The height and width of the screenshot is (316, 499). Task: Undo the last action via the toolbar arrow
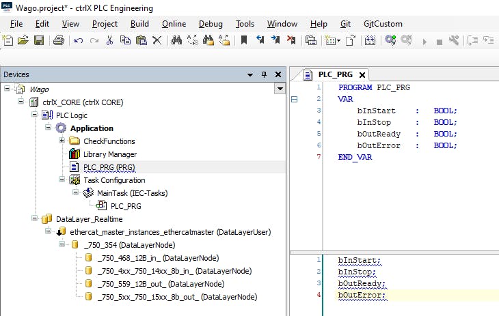79,40
